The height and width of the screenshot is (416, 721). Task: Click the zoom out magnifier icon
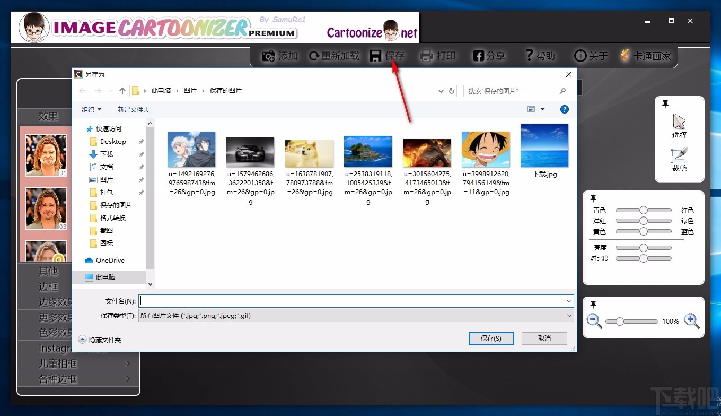594,321
